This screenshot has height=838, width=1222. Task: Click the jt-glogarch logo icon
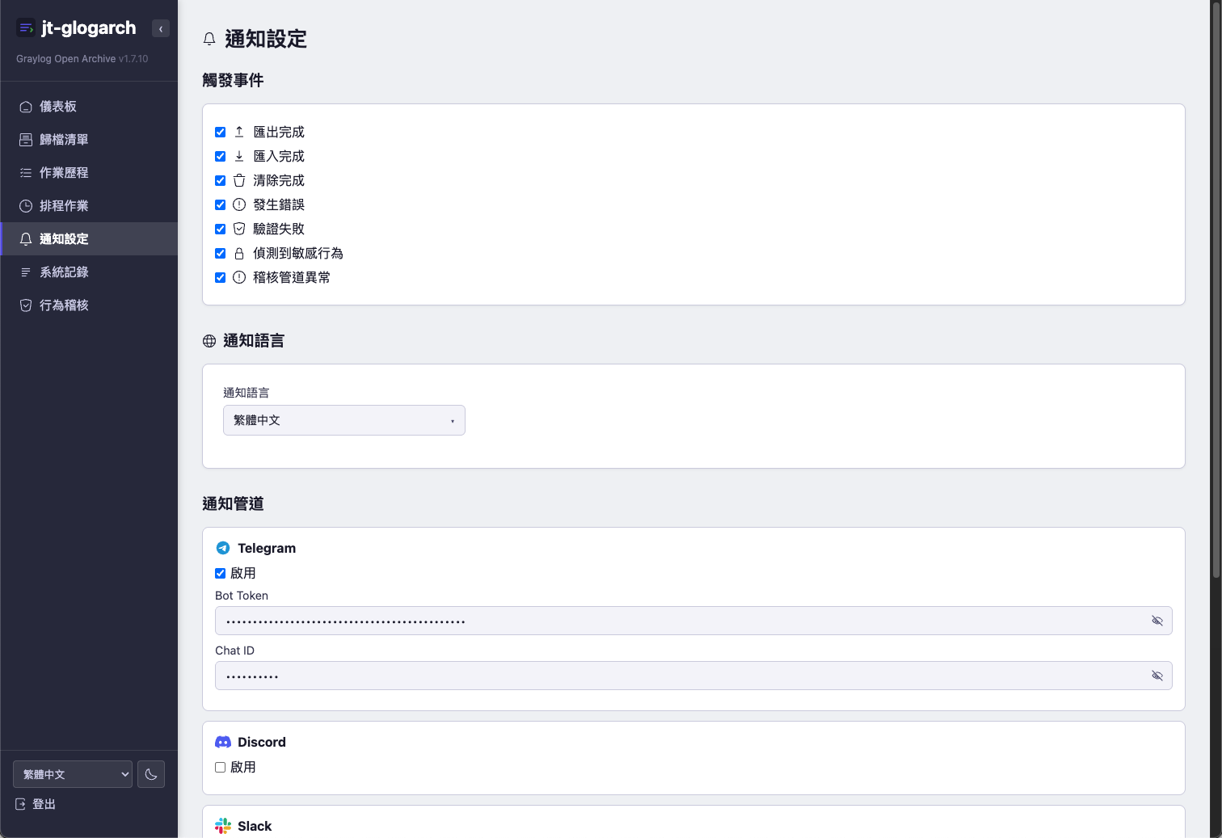click(26, 28)
